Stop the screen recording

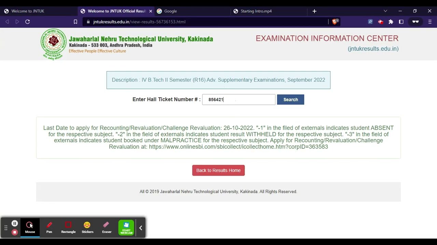pos(15,232)
